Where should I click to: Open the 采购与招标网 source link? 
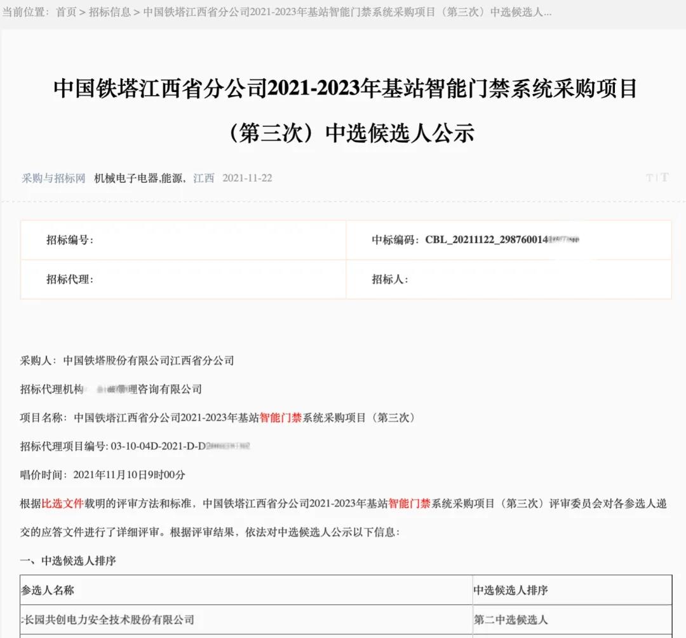(53, 178)
